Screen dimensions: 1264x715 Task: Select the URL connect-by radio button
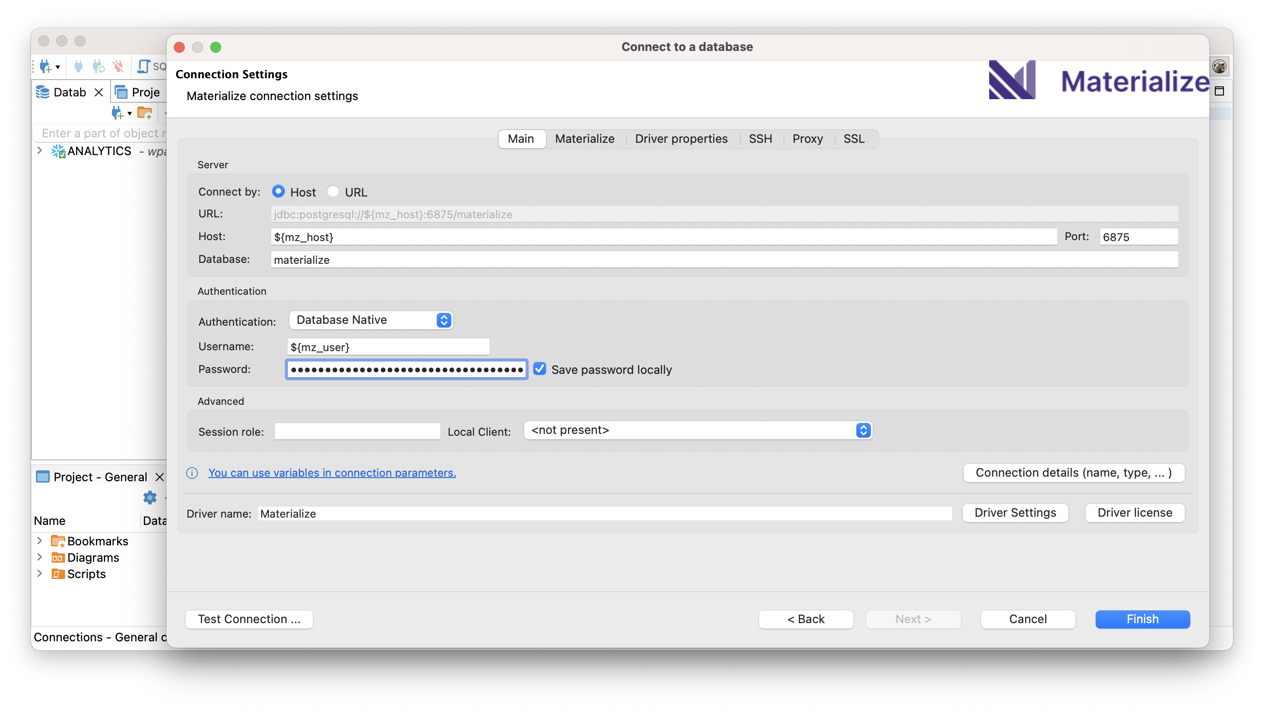coord(333,191)
